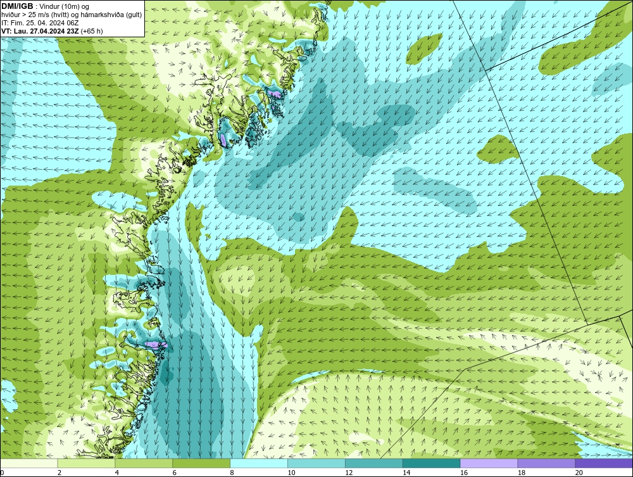633x477 pixels.
Task: Click the scale label '8'
Action: pos(232,473)
